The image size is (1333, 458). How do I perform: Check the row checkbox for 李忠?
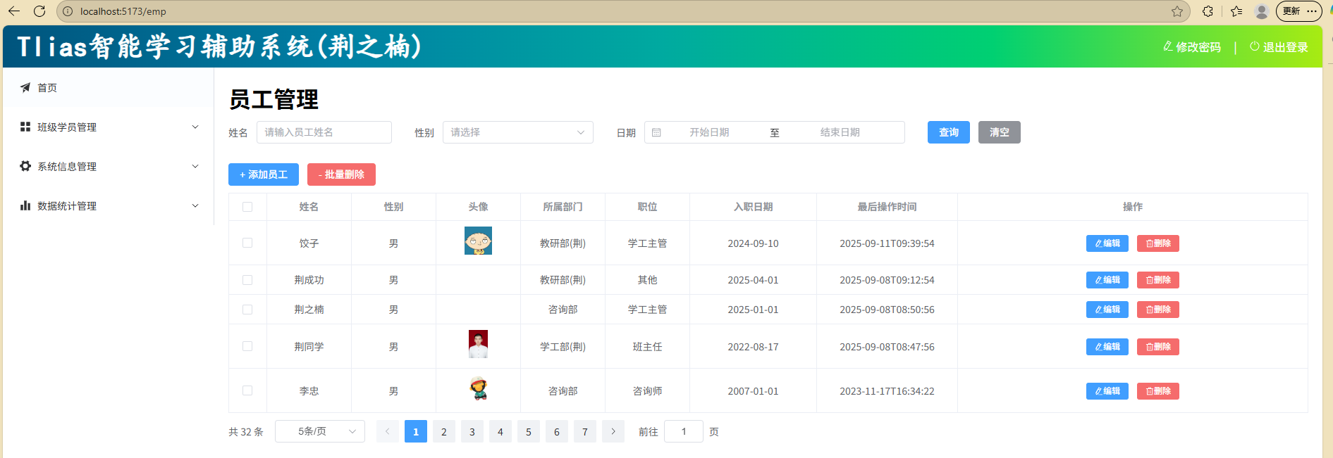click(x=247, y=390)
